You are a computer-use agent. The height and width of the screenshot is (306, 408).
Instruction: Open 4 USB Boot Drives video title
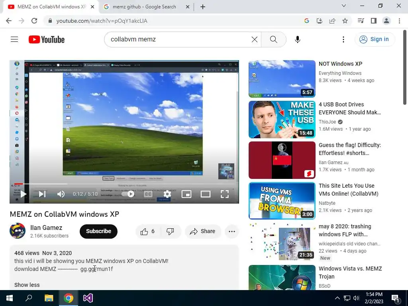click(x=350, y=108)
